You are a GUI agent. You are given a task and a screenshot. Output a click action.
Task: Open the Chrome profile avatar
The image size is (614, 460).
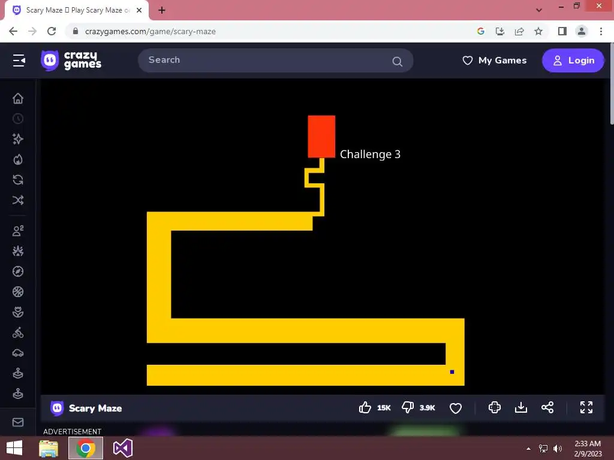[582, 31]
